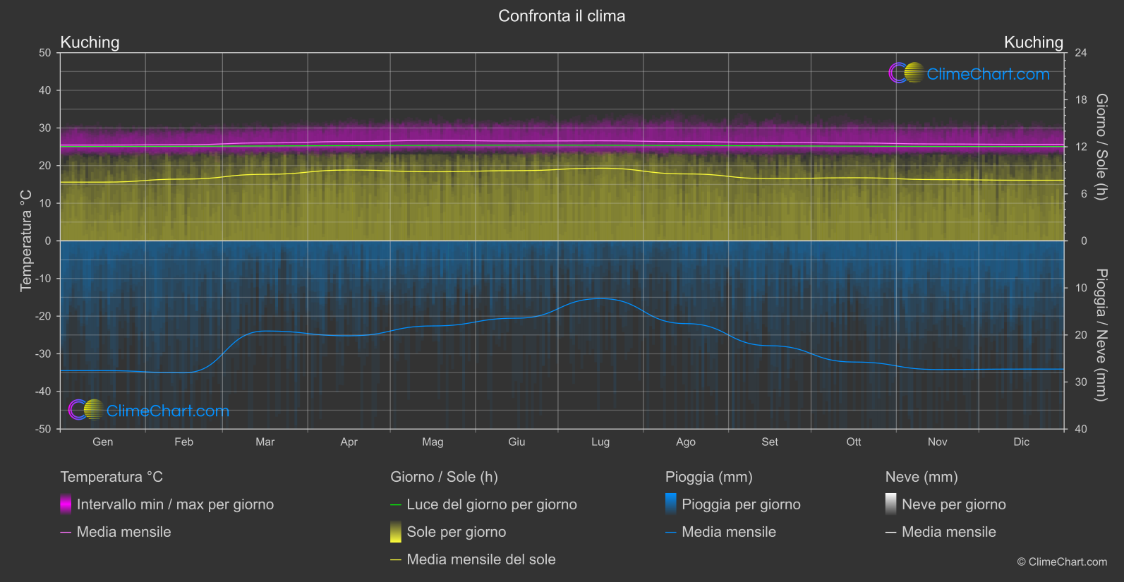Viewport: 1124px width, 582px height.
Task: Toggle Media mensile del sole legend entry
Action: point(473,559)
